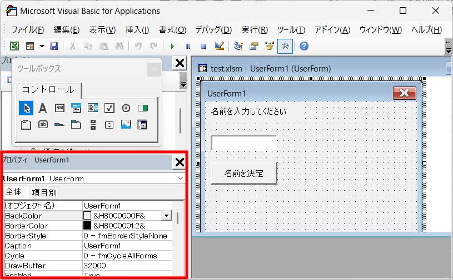Select the Image tool in toolbox

coord(126,124)
